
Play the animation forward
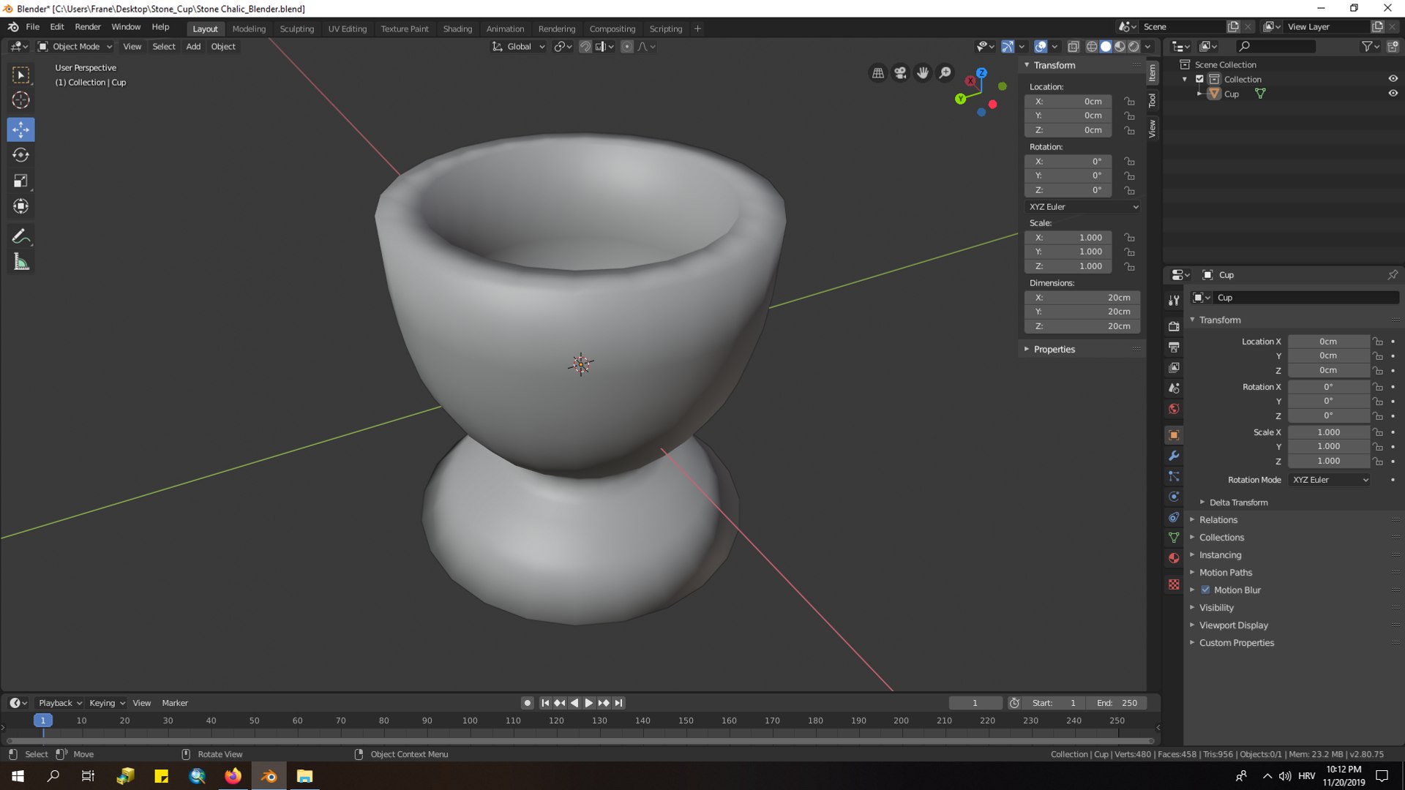[588, 703]
